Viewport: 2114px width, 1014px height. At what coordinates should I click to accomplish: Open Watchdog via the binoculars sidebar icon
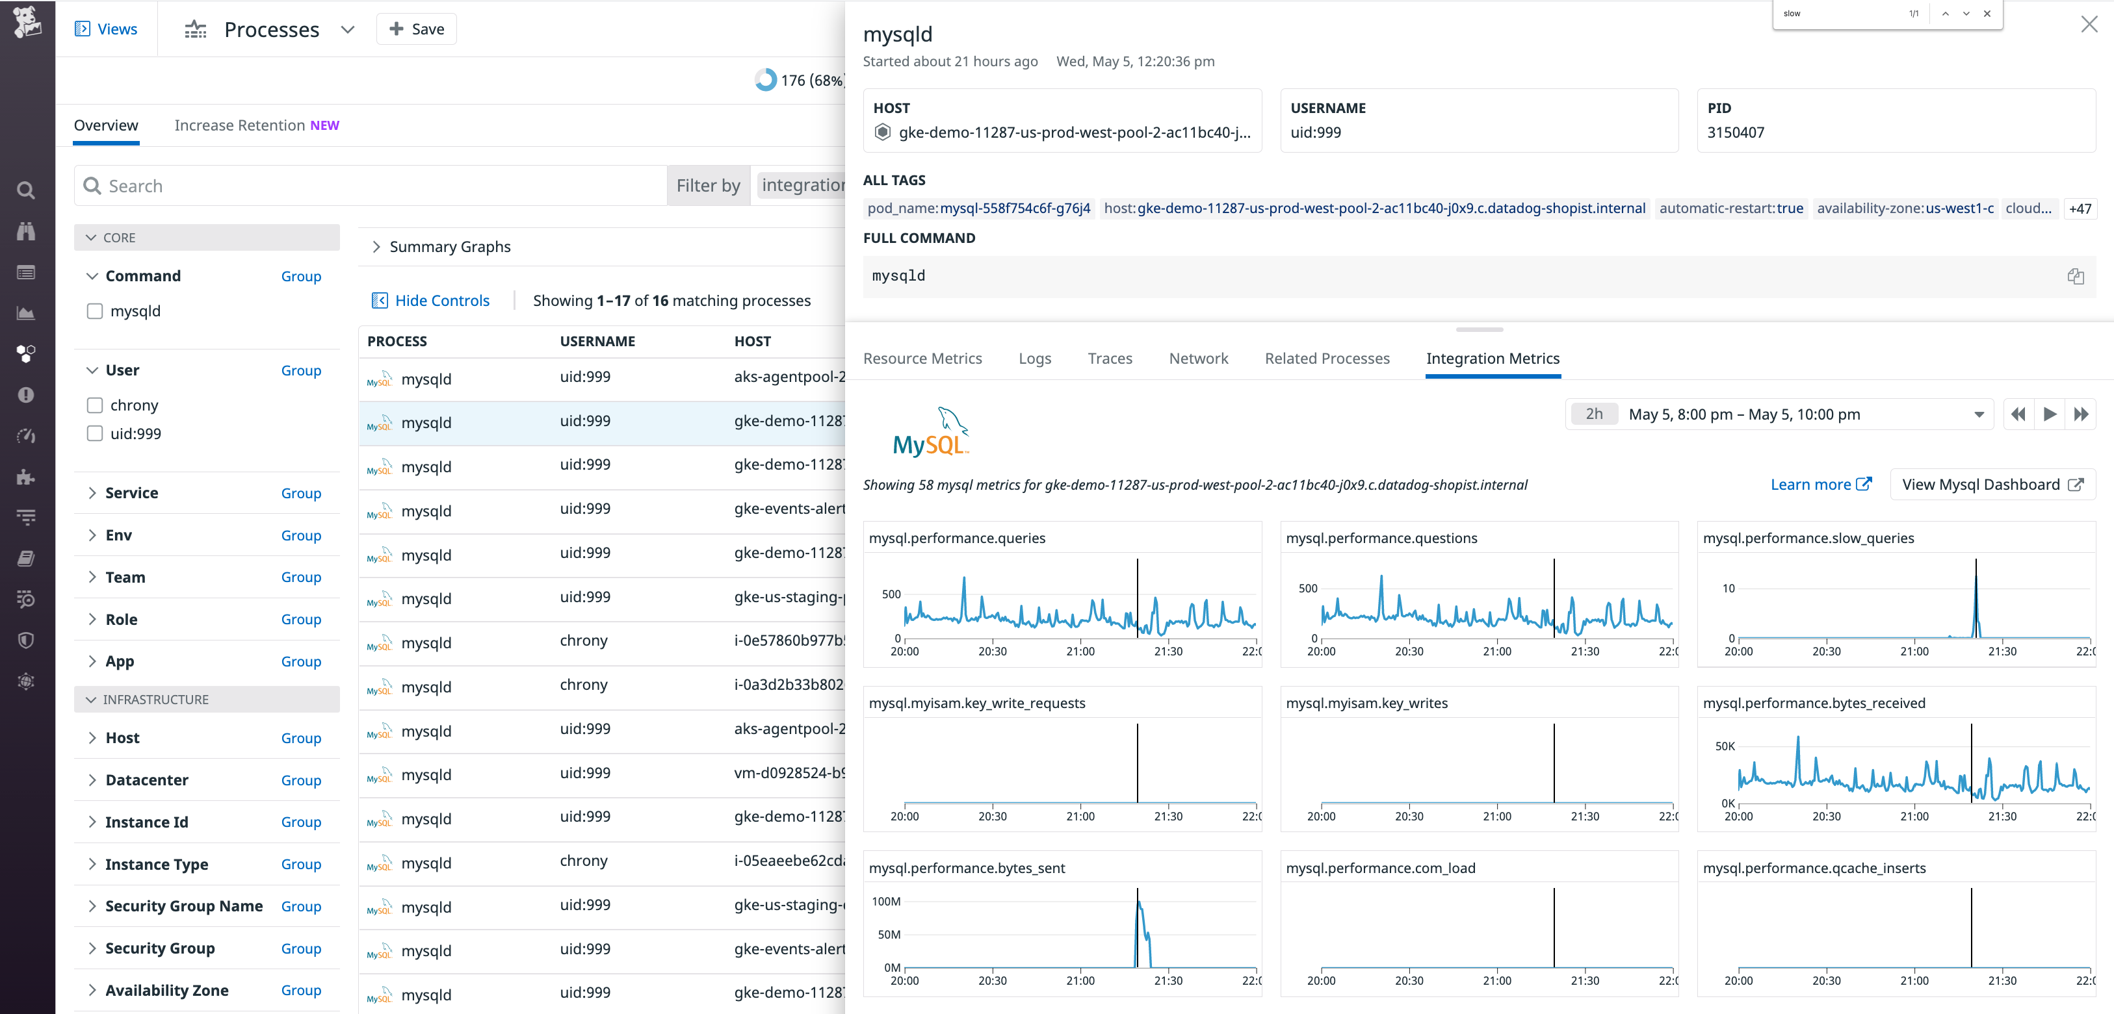pos(25,231)
